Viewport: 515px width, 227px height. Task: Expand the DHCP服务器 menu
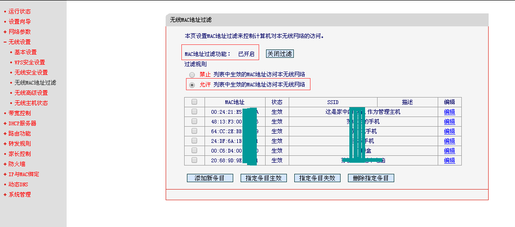click(22, 123)
